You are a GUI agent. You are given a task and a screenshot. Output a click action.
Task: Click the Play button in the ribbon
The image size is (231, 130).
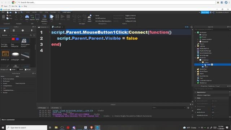click(52, 17)
